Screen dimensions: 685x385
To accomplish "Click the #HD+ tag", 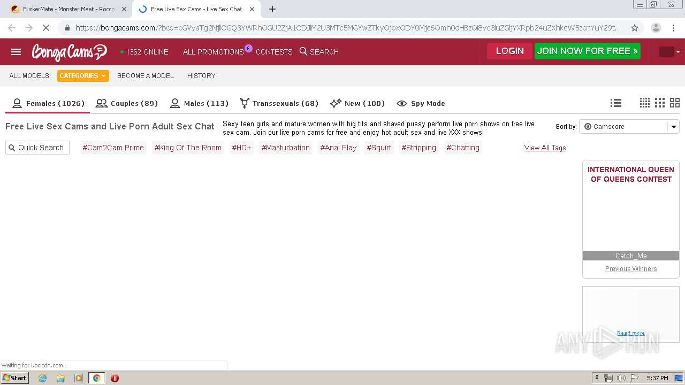I will pyautogui.click(x=241, y=148).
